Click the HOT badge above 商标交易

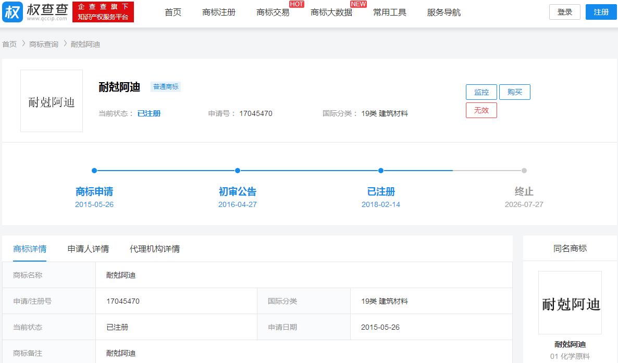coord(296,4)
